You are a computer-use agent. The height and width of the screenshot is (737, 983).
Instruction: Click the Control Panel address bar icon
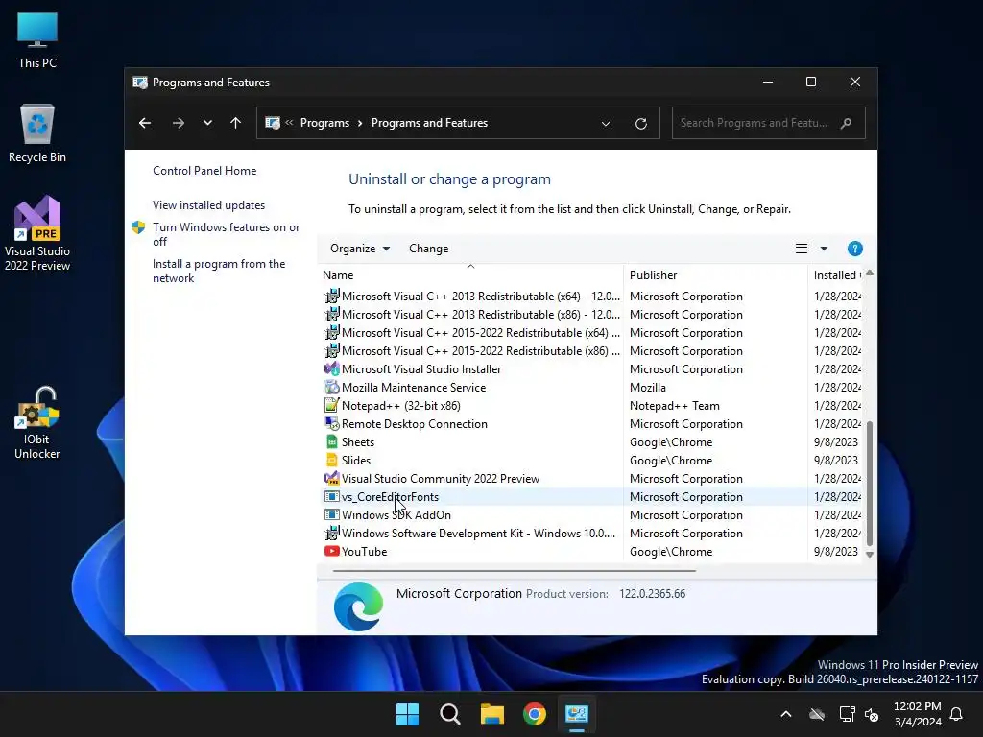[273, 123]
